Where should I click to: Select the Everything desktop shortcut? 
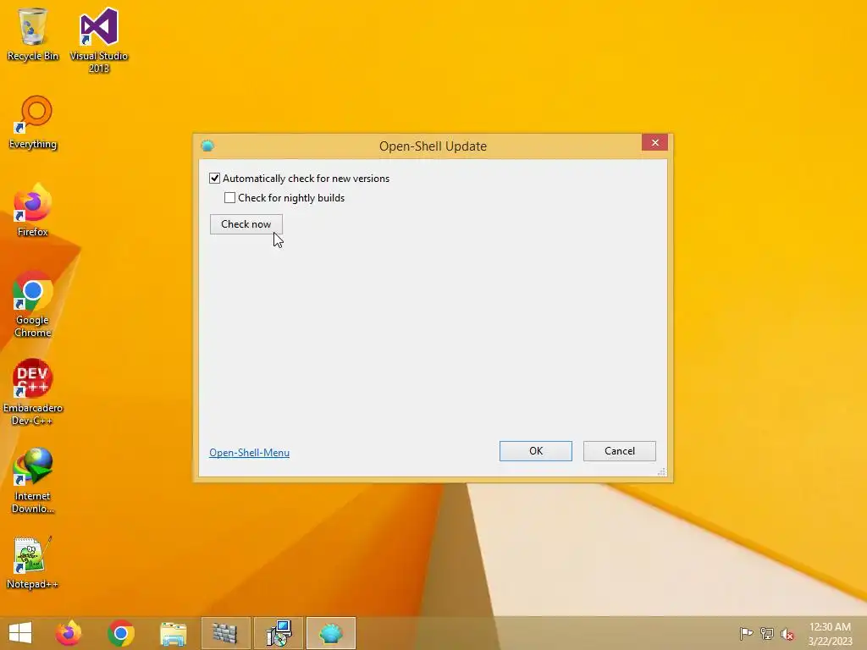click(33, 123)
